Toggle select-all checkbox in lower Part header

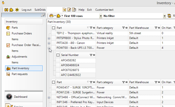click(53, 82)
